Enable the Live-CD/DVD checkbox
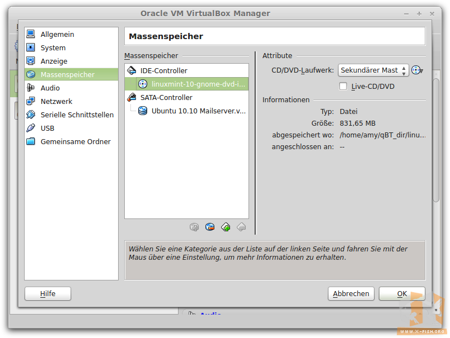450x338 pixels. pyautogui.click(x=343, y=86)
